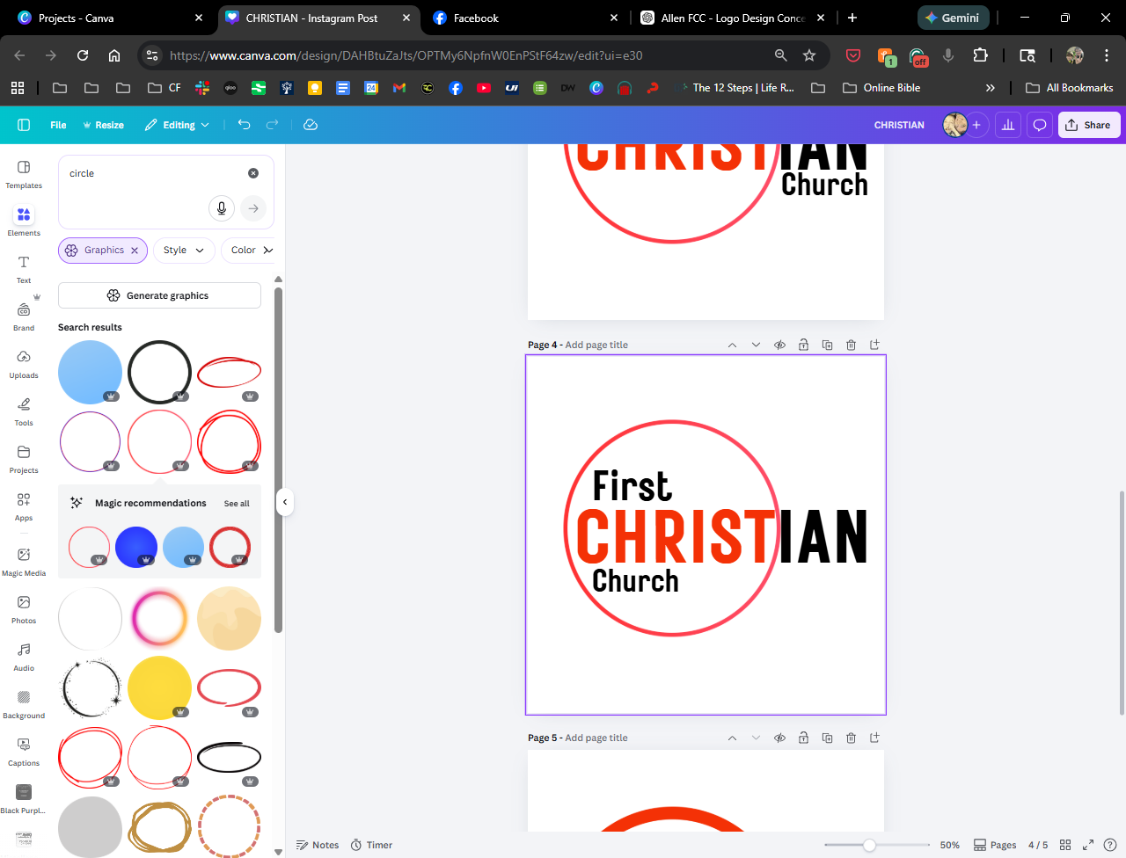Image resolution: width=1126 pixels, height=858 pixels.
Task: Open the Uploads sidebar panel
Action: [x=24, y=363]
